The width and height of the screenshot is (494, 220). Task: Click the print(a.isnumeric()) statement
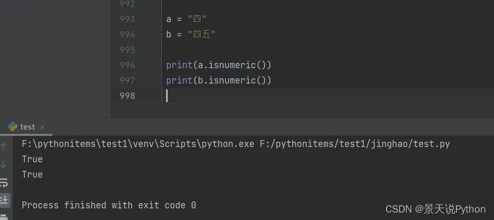click(x=218, y=65)
